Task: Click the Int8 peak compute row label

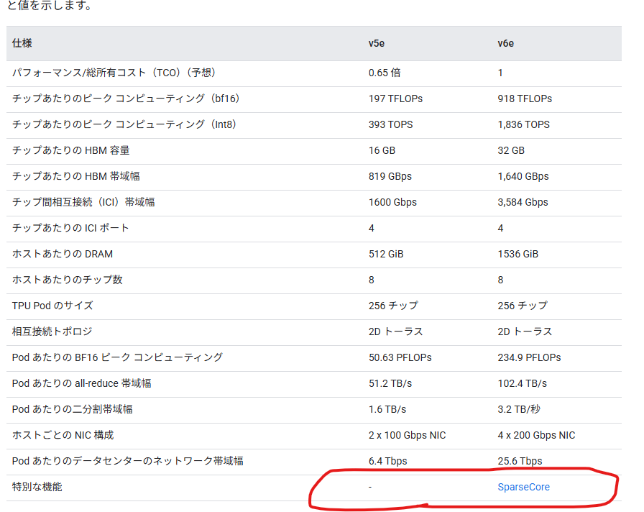Action: (x=124, y=124)
